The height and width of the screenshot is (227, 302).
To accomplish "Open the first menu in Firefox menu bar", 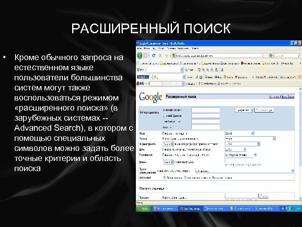I will [x=139, y=48].
